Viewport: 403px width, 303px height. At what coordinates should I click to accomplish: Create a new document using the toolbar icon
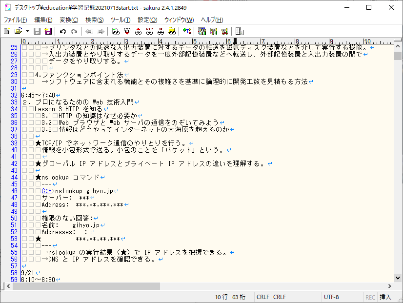pyautogui.click(x=7, y=31)
